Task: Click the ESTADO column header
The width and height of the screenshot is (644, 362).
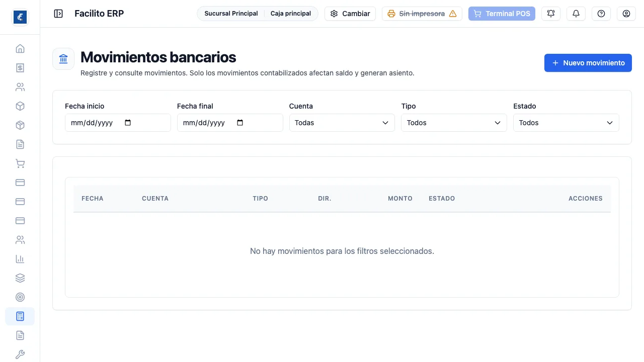Action: pyautogui.click(x=442, y=199)
